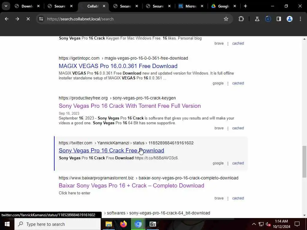Switch to the Microsoft tab
307x230 pixels.
pos(191,6)
